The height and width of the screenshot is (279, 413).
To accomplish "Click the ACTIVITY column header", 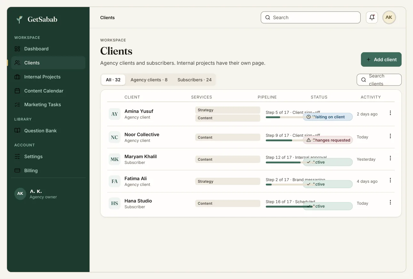I will coord(371,97).
